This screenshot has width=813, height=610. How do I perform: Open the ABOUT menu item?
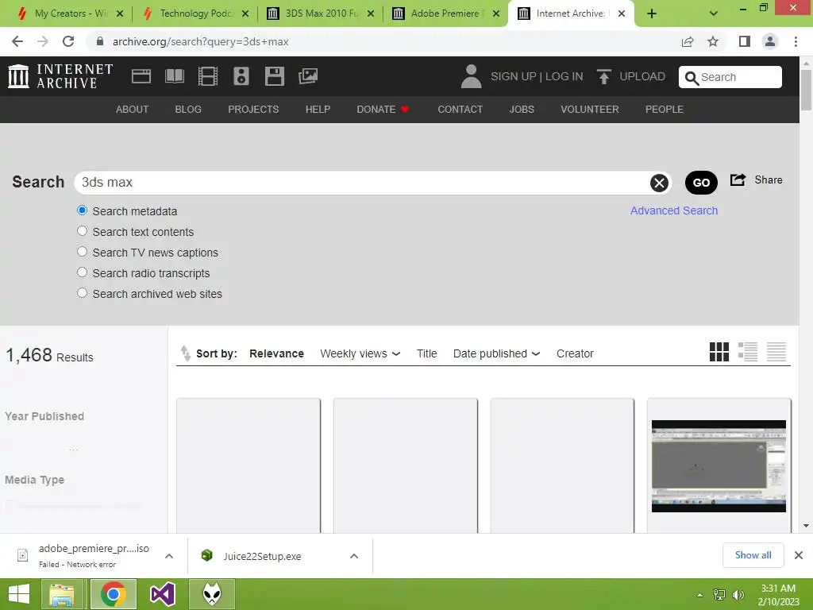click(x=133, y=110)
